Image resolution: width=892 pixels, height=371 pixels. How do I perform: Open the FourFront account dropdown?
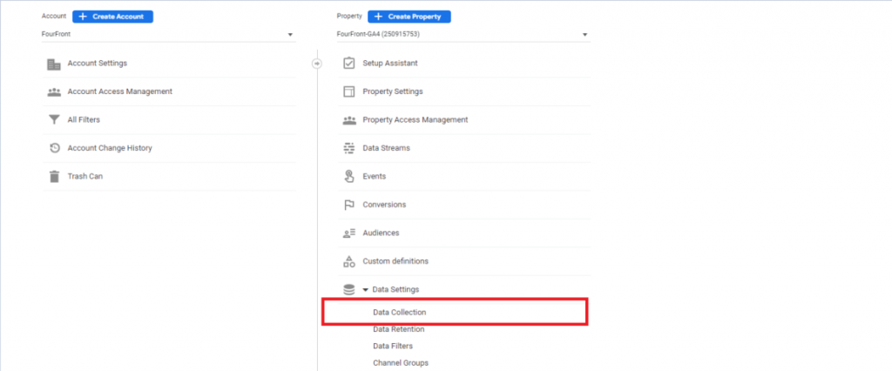tap(168, 35)
